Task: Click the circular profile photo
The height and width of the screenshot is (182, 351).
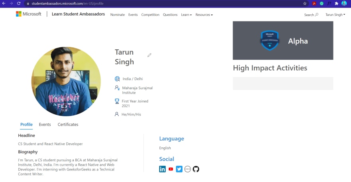Action: tap(66, 81)
